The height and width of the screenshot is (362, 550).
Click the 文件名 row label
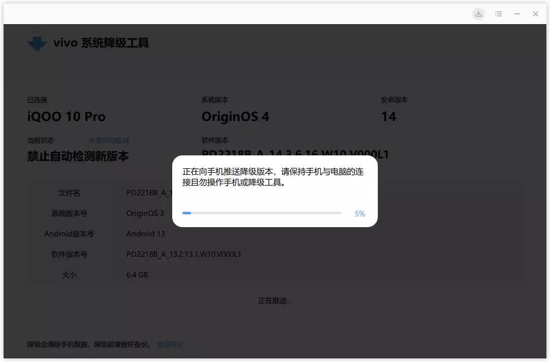(69, 193)
